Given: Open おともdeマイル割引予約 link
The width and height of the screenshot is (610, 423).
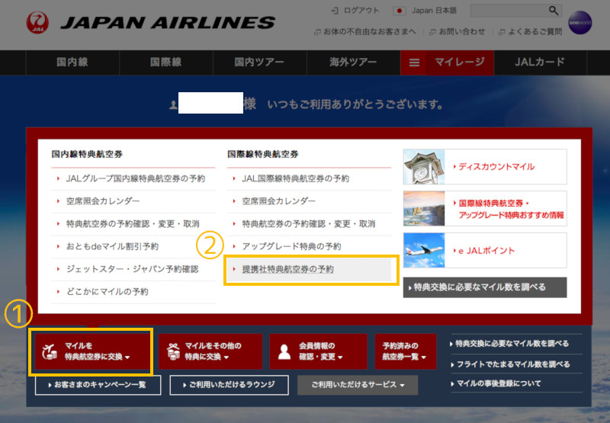Looking at the screenshot, I should 112,246.
